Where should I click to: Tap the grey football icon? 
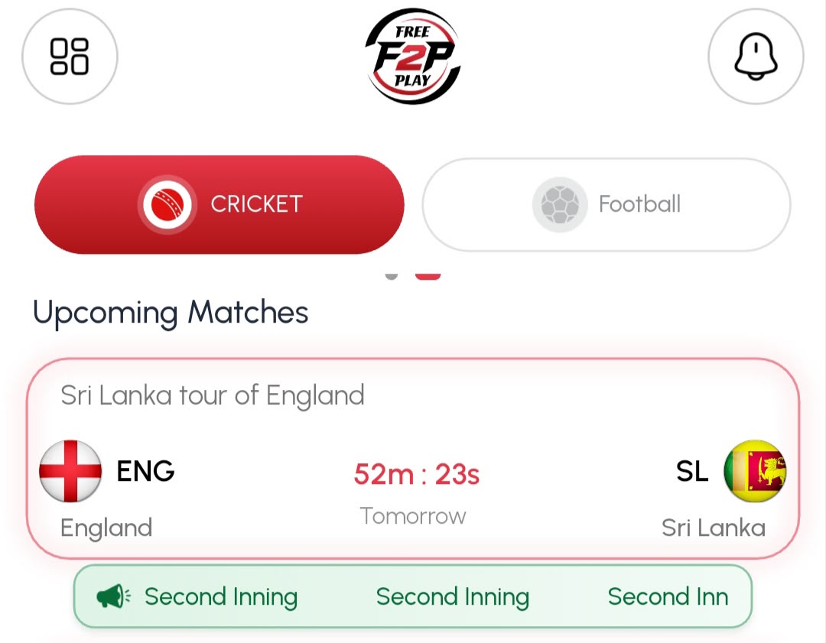click(560, 204)
